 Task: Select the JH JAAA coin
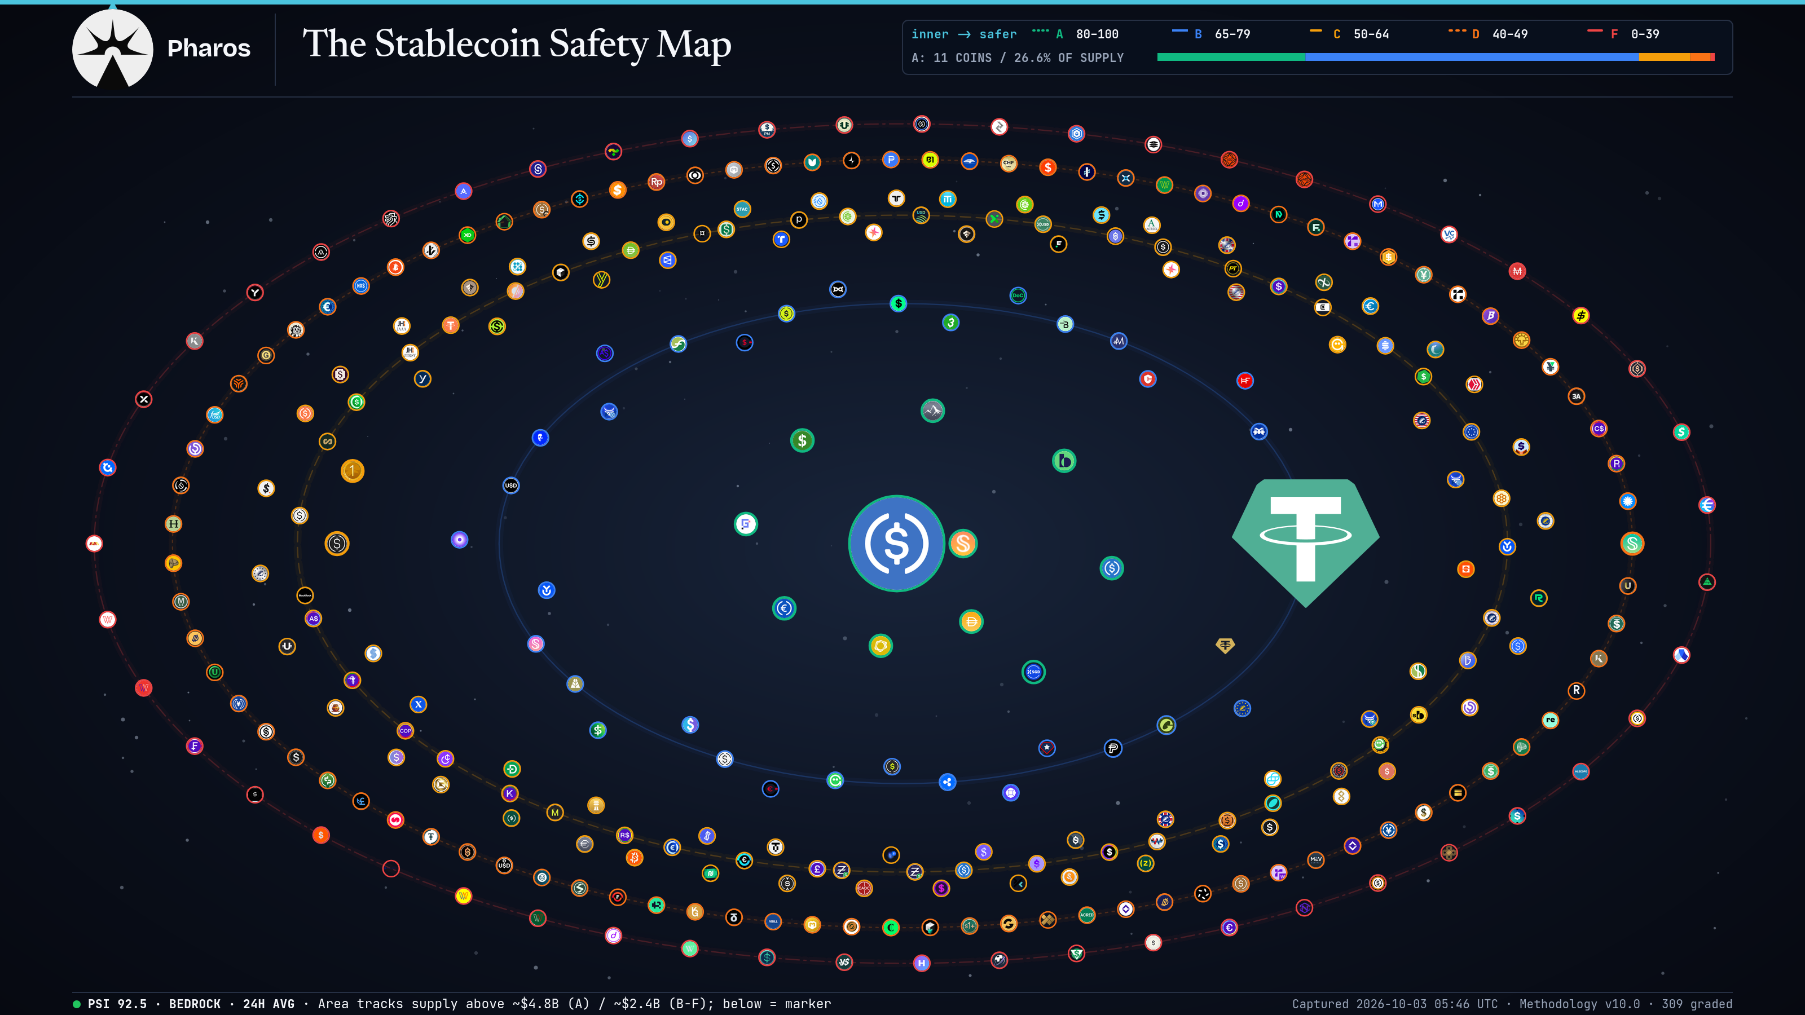click(x=402, y=326)
